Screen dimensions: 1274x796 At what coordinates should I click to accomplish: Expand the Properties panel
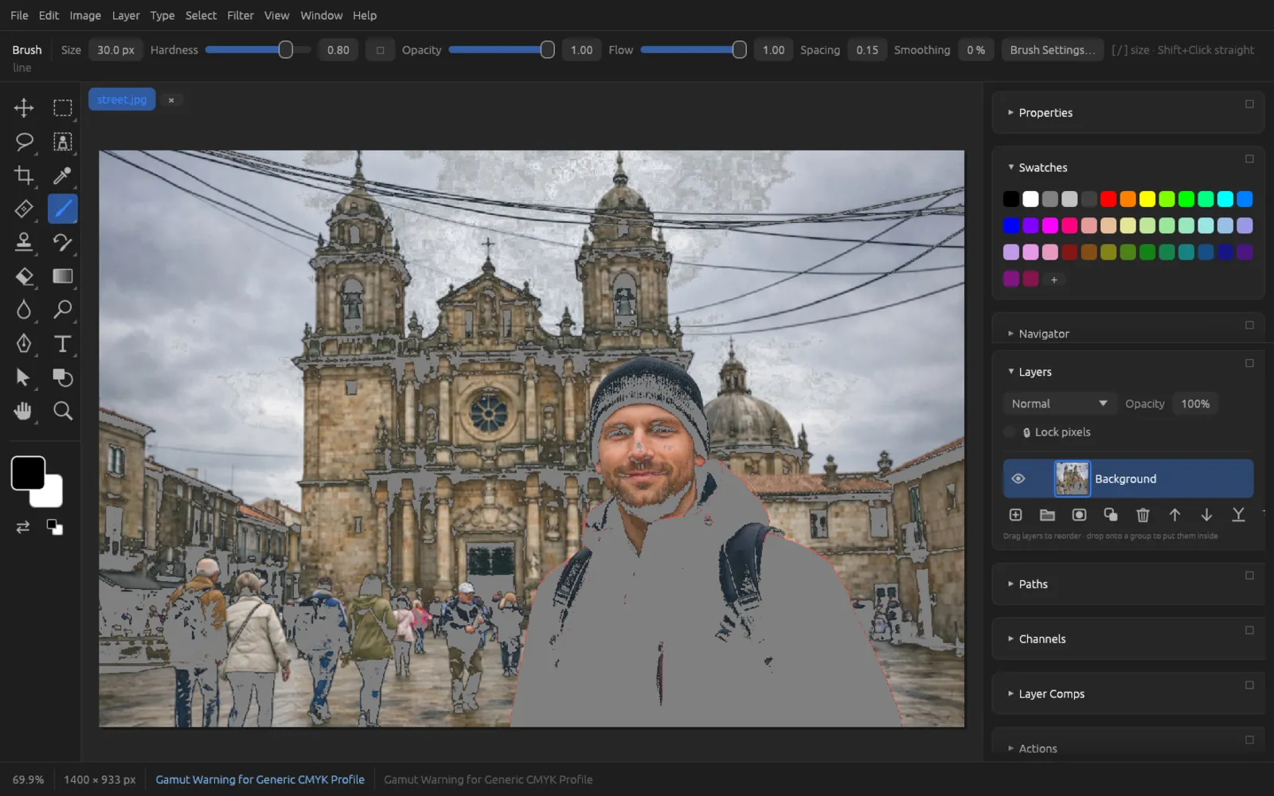click(1045, 113)
